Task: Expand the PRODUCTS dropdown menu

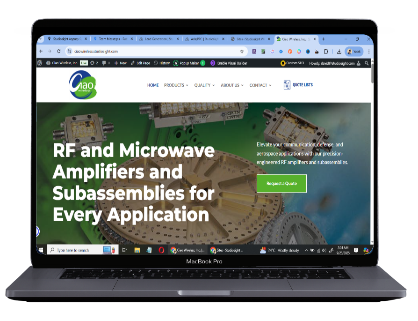Action: point(176,85)
